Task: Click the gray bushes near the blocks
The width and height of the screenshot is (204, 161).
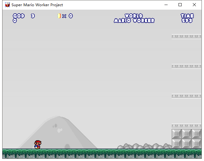Action: (144, 146)
